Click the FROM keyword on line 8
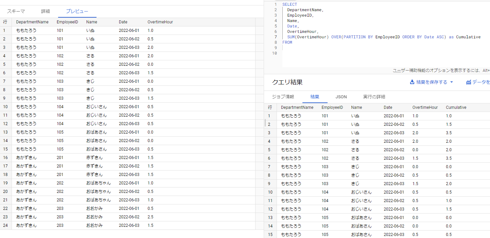This screenshot has width=490, height=238. (287, 42)
